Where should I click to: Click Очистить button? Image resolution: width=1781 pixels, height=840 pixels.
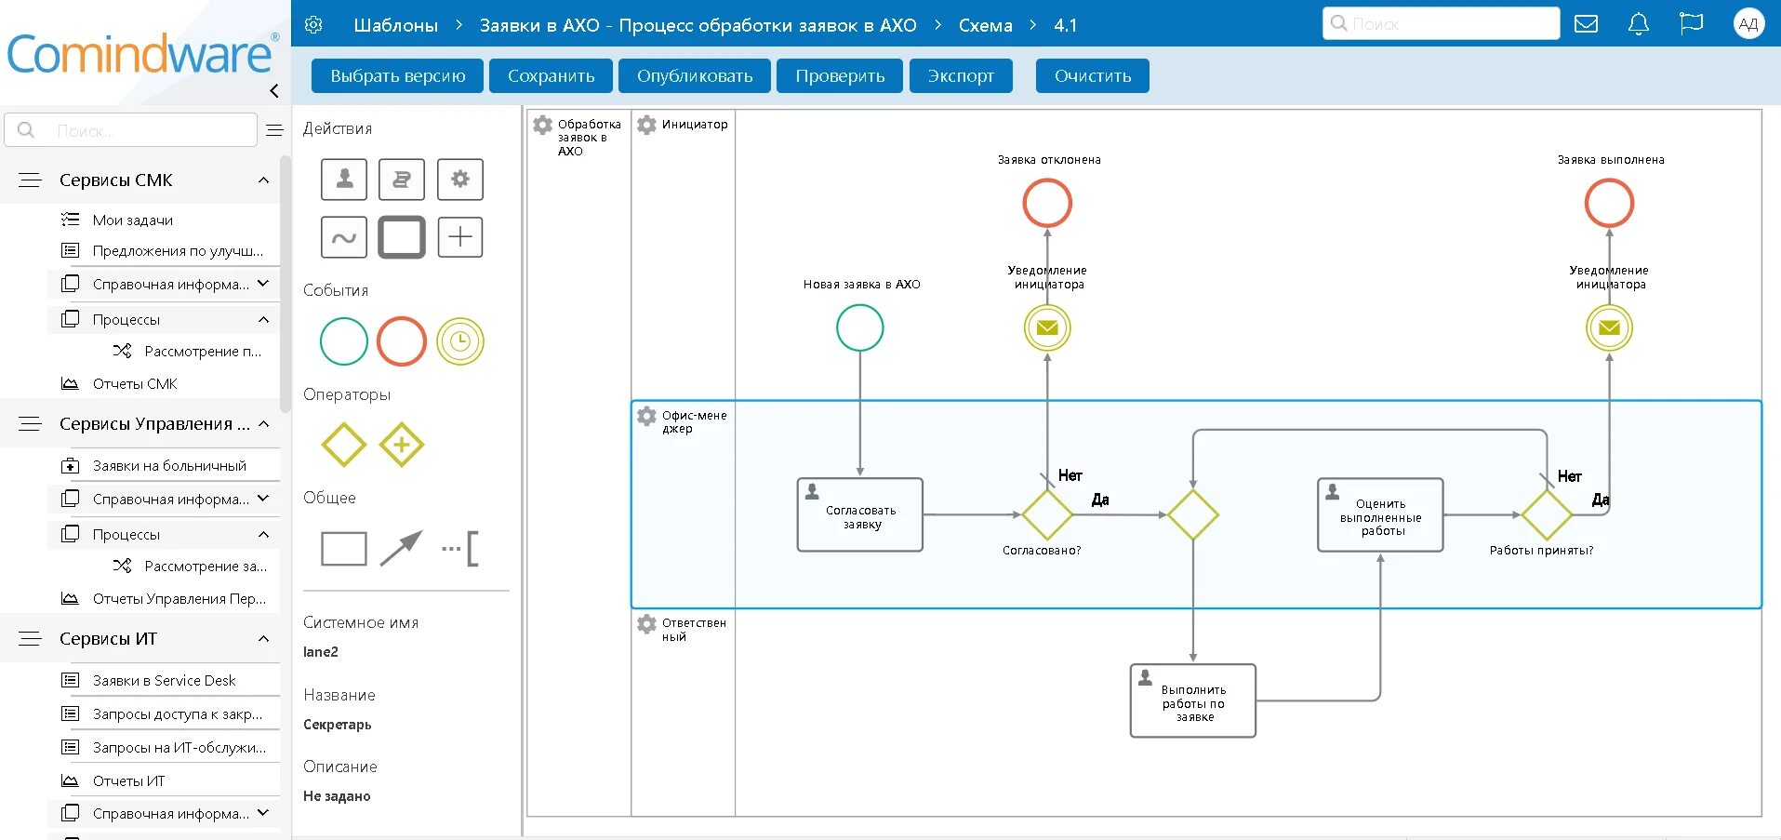1093,75
